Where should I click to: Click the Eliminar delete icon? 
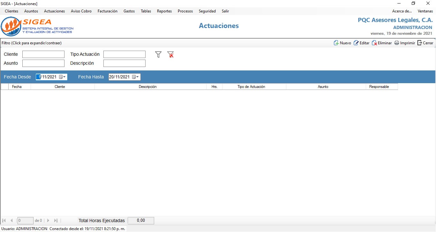(374, 43)
